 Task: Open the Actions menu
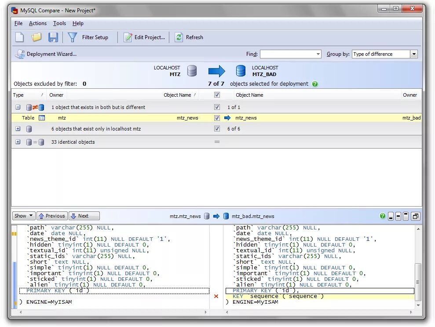pyautogui.click(x=38, y=23)
